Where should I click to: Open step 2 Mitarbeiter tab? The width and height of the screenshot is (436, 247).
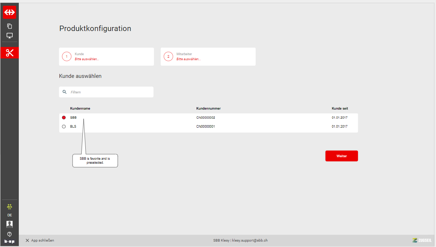(208, 57)
